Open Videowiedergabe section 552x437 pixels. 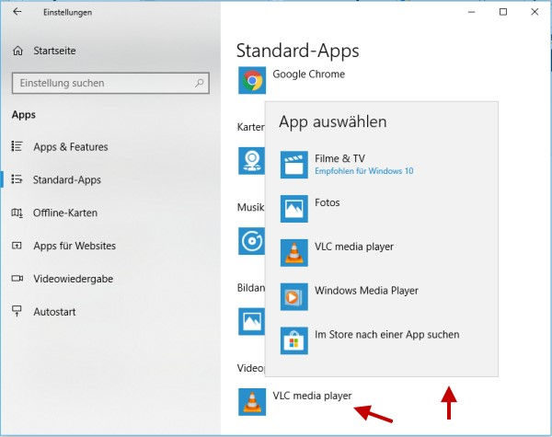(x=74, y=279)
